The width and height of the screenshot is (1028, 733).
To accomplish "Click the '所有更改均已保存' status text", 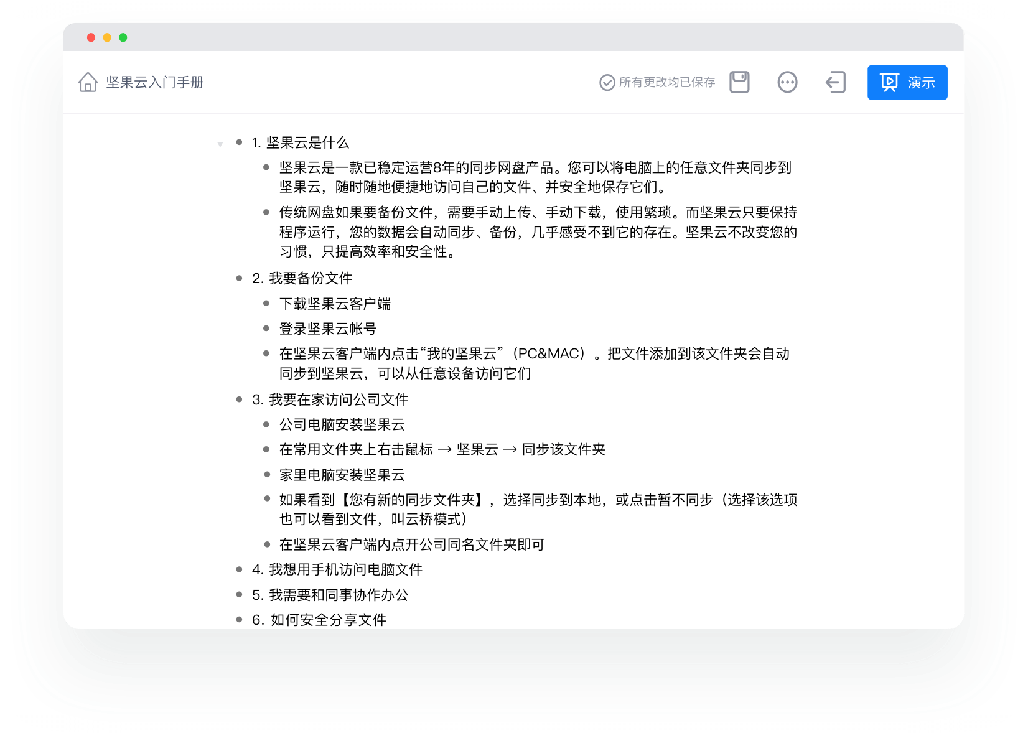I will pyautogui.click(x=666, y=82).
